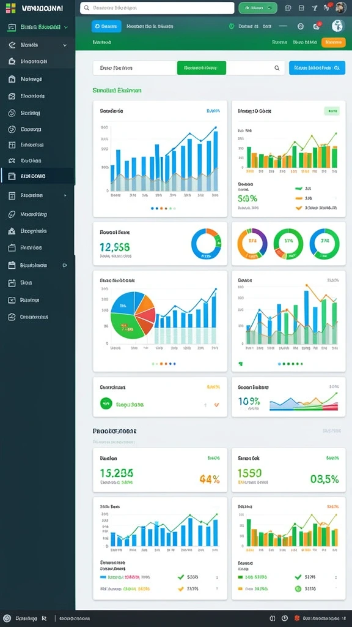352x627 pixels.
Task: Select the highlighted active item in the left sidebar
Action: pos(37,176)
